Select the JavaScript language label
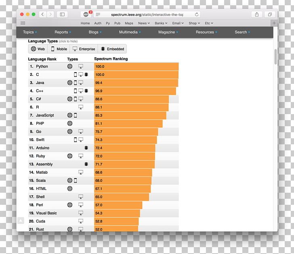Screen dimensions: 294x254 coord(45,115)
